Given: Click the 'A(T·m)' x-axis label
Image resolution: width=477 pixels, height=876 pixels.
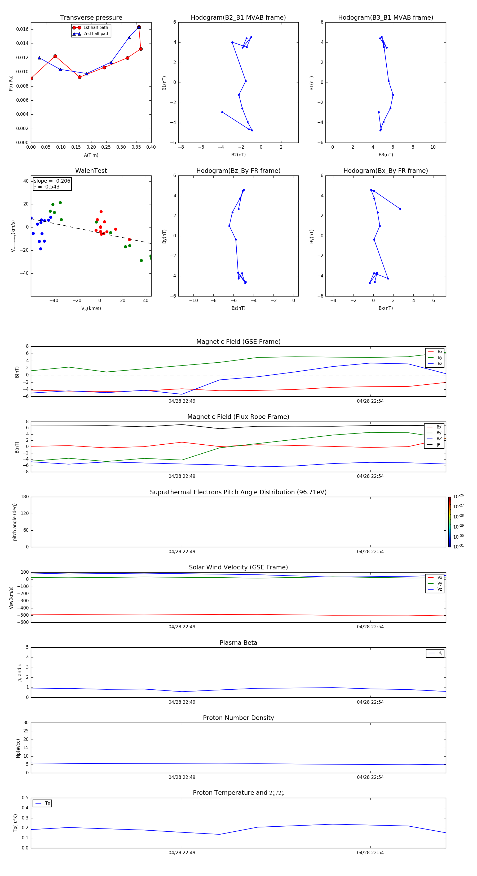Looking at the screenshot, I should [x=91, y=155].
